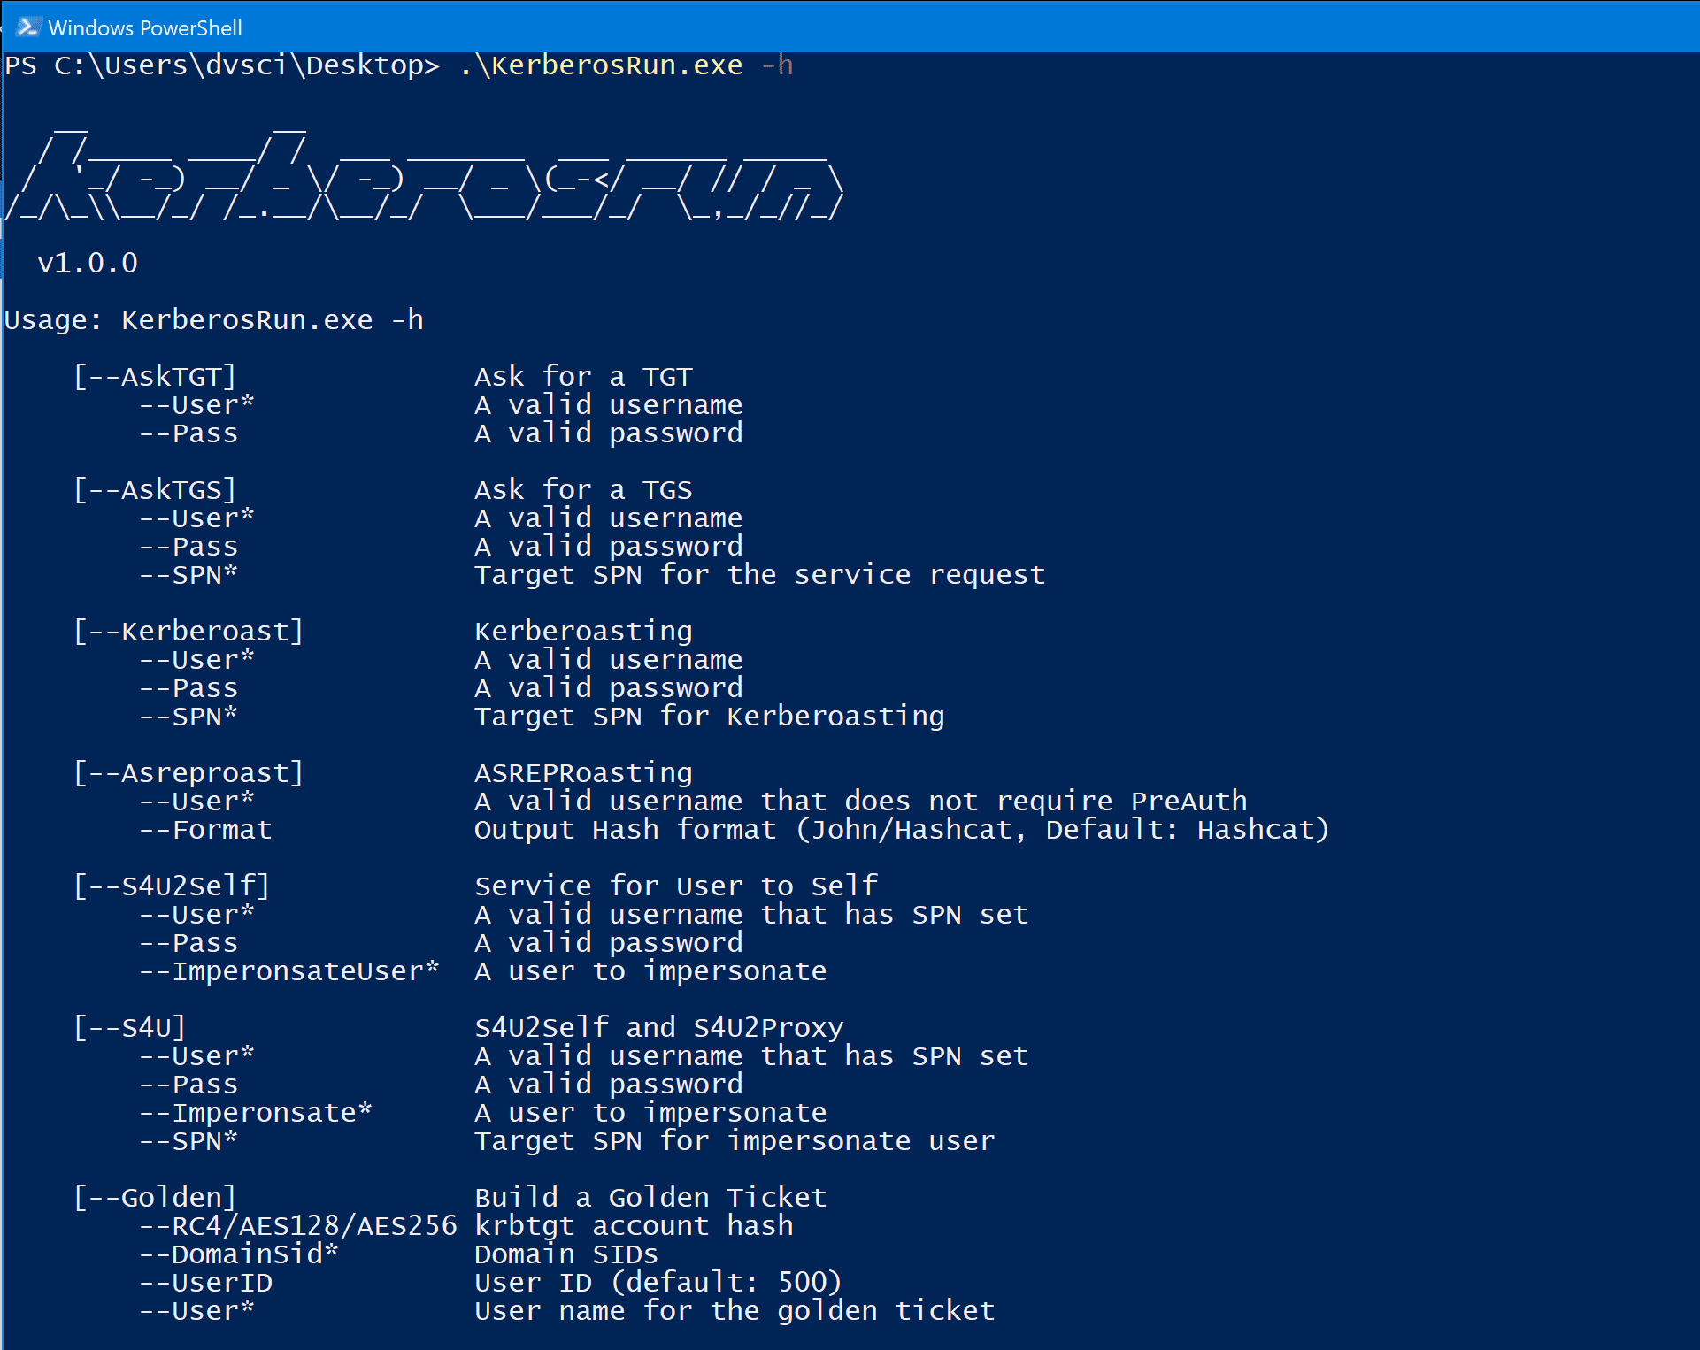Click the '--Format' parameter
This screenshot has height=1350, width=1700.
tap(205, 830)
